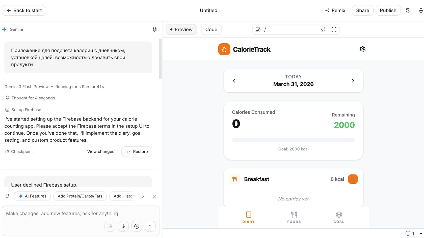424x238 pixels.
Task: Activate element selection tool in prompt box
Action: click(110, 226)
